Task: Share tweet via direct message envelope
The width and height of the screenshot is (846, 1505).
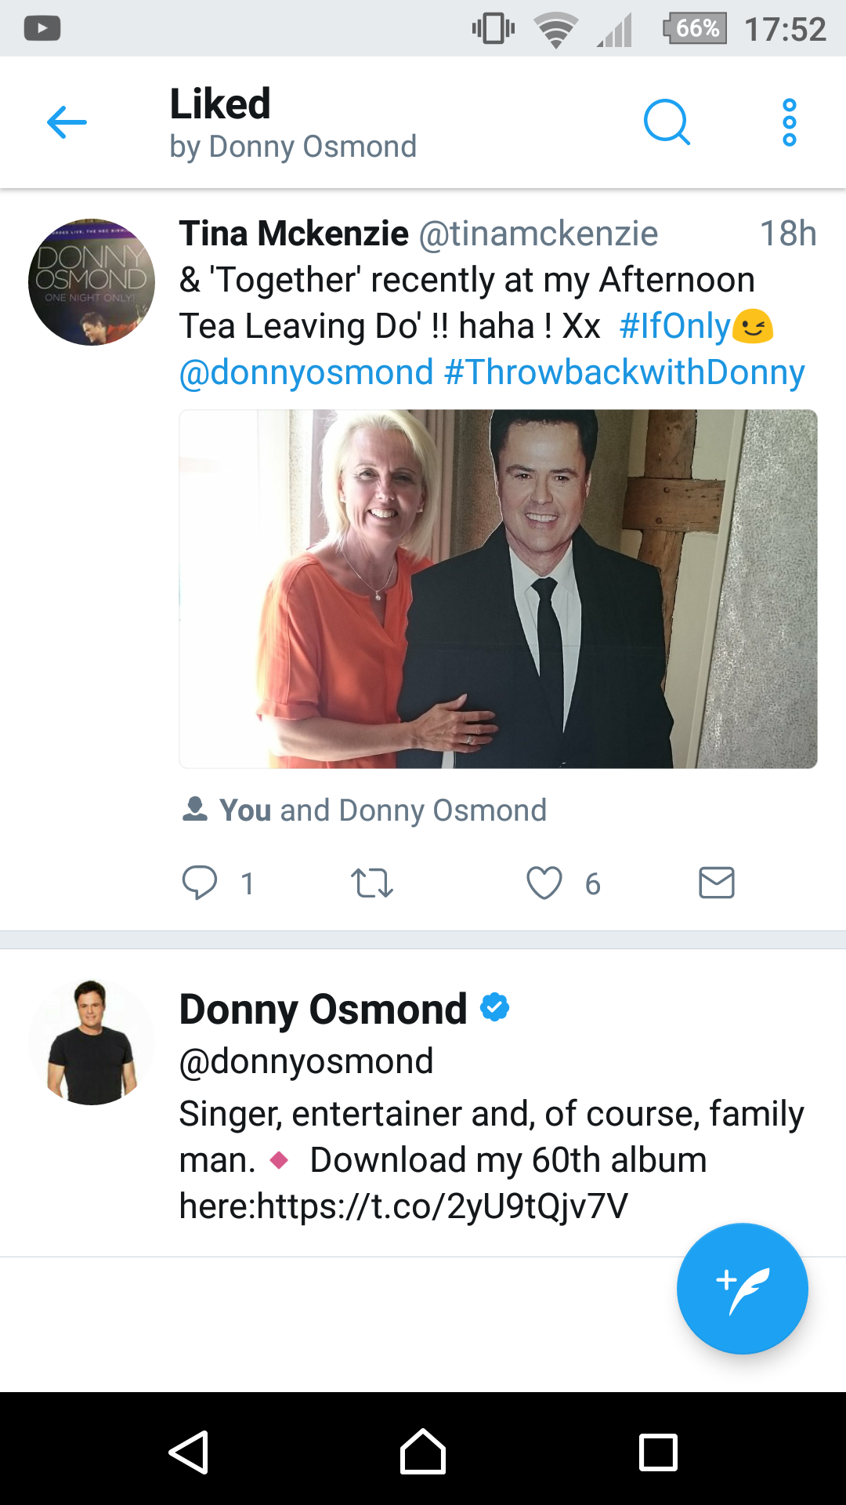Action: 716,883
